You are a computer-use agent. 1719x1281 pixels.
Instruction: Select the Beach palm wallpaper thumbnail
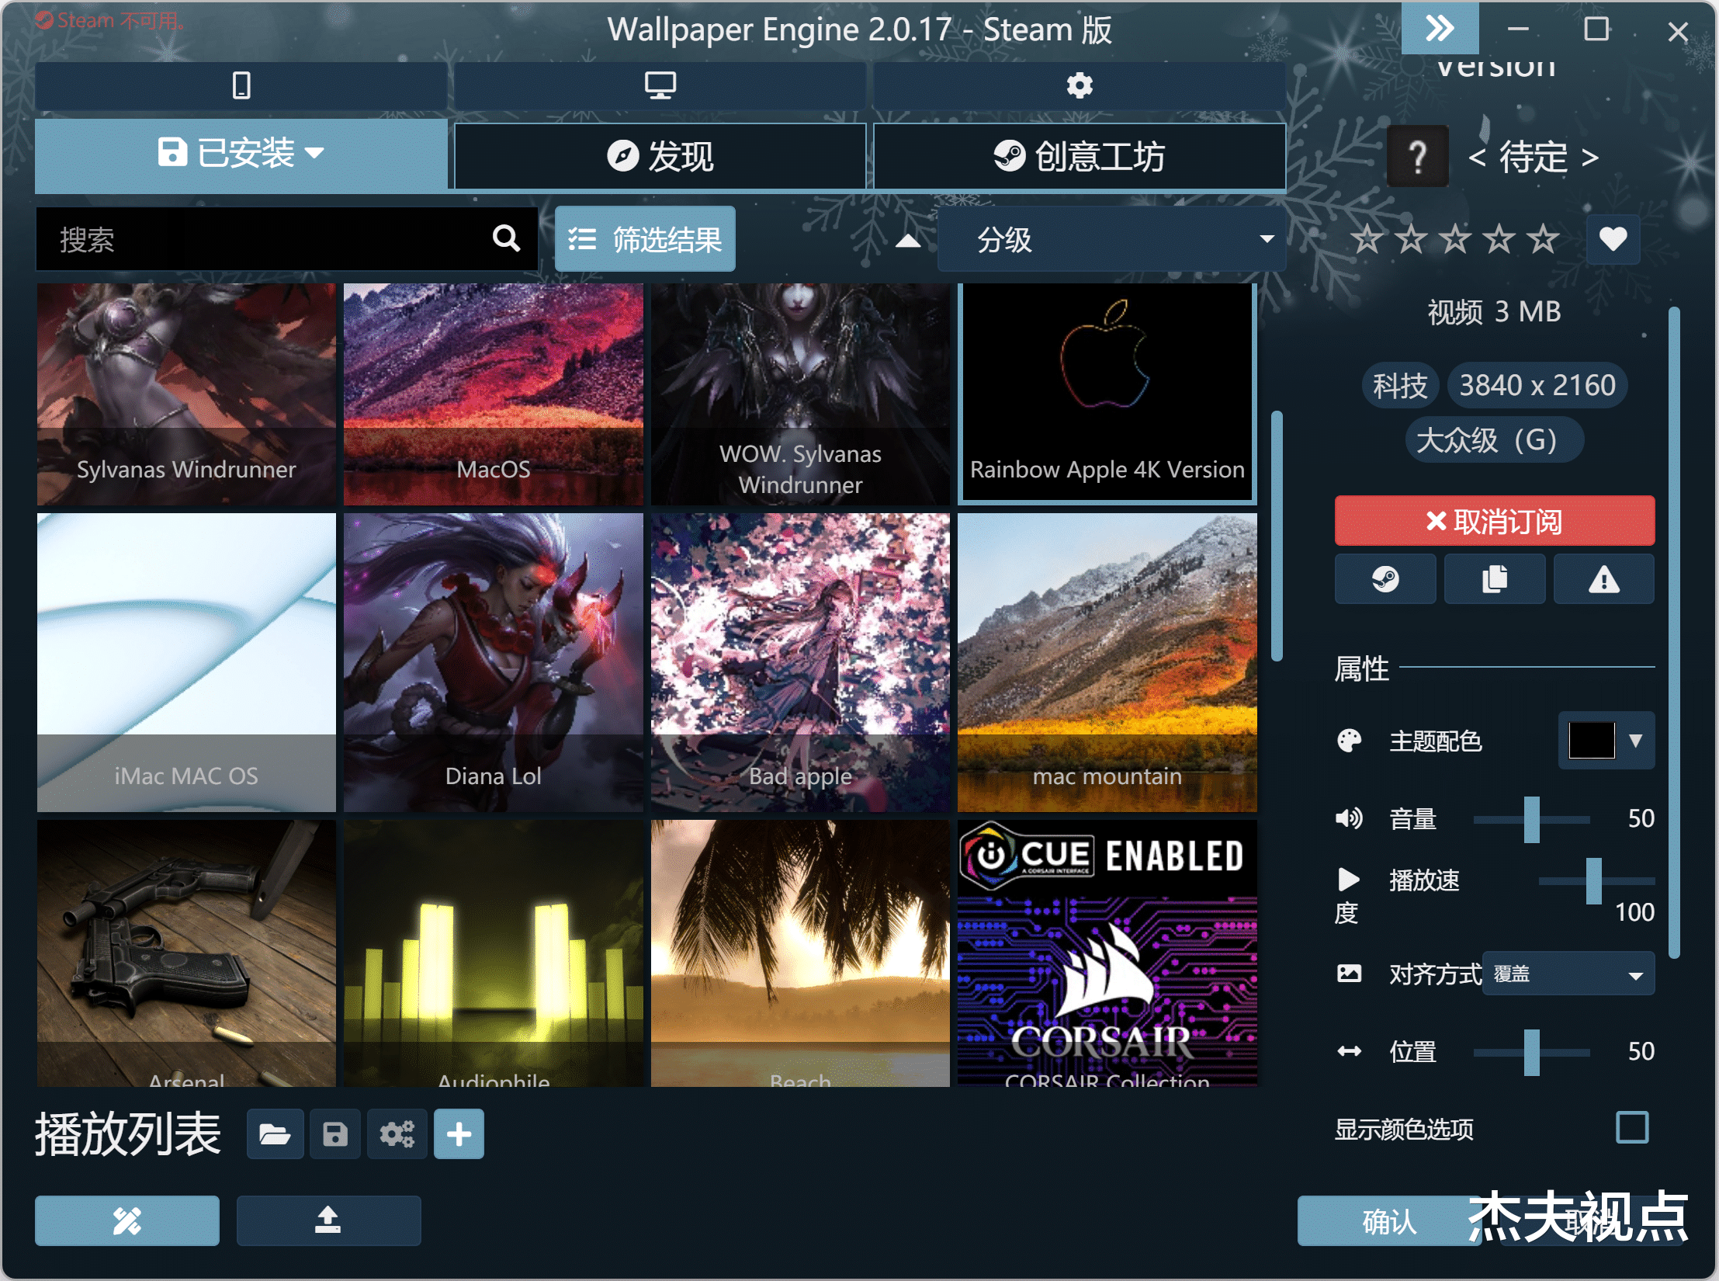800,953
